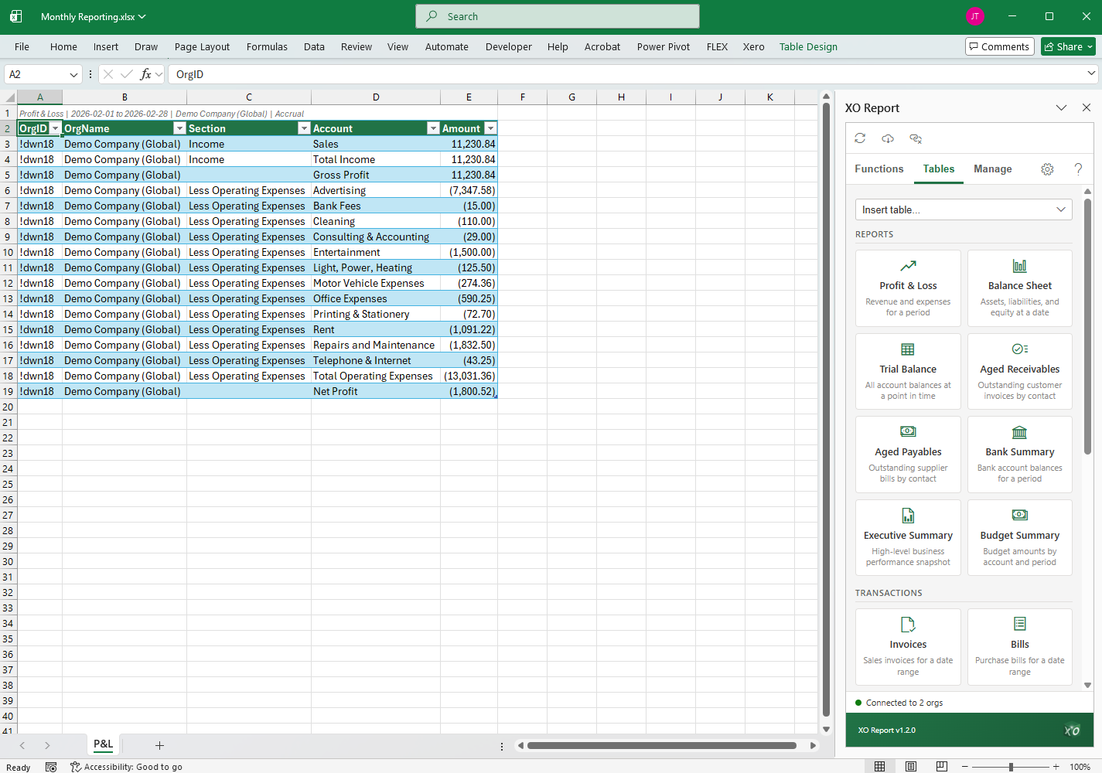Open the OrgID column filter dropdown
Image resolution: width=1102 pixels, height=773 pixels.
(x=55, y=128)
